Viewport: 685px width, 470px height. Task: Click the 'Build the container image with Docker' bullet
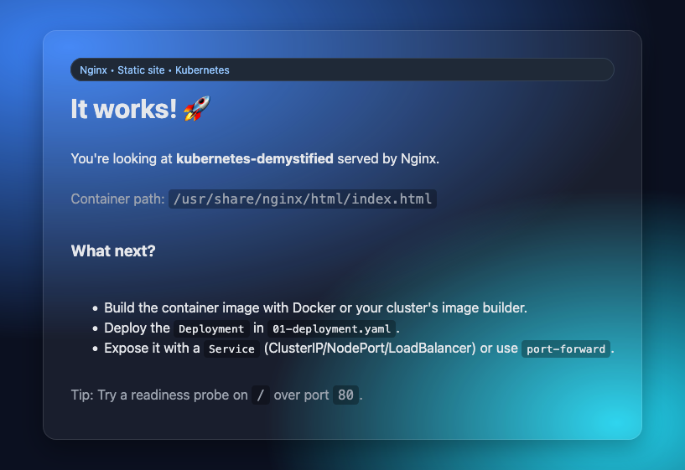(x=315, y=307)
